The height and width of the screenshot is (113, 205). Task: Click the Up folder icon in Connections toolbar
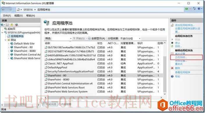coord(12,25)
